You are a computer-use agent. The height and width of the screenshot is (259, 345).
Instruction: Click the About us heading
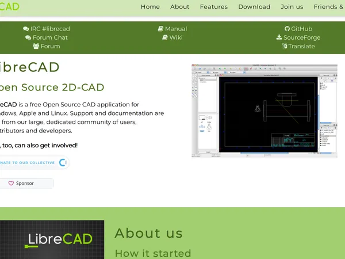(x=149, y=233)
